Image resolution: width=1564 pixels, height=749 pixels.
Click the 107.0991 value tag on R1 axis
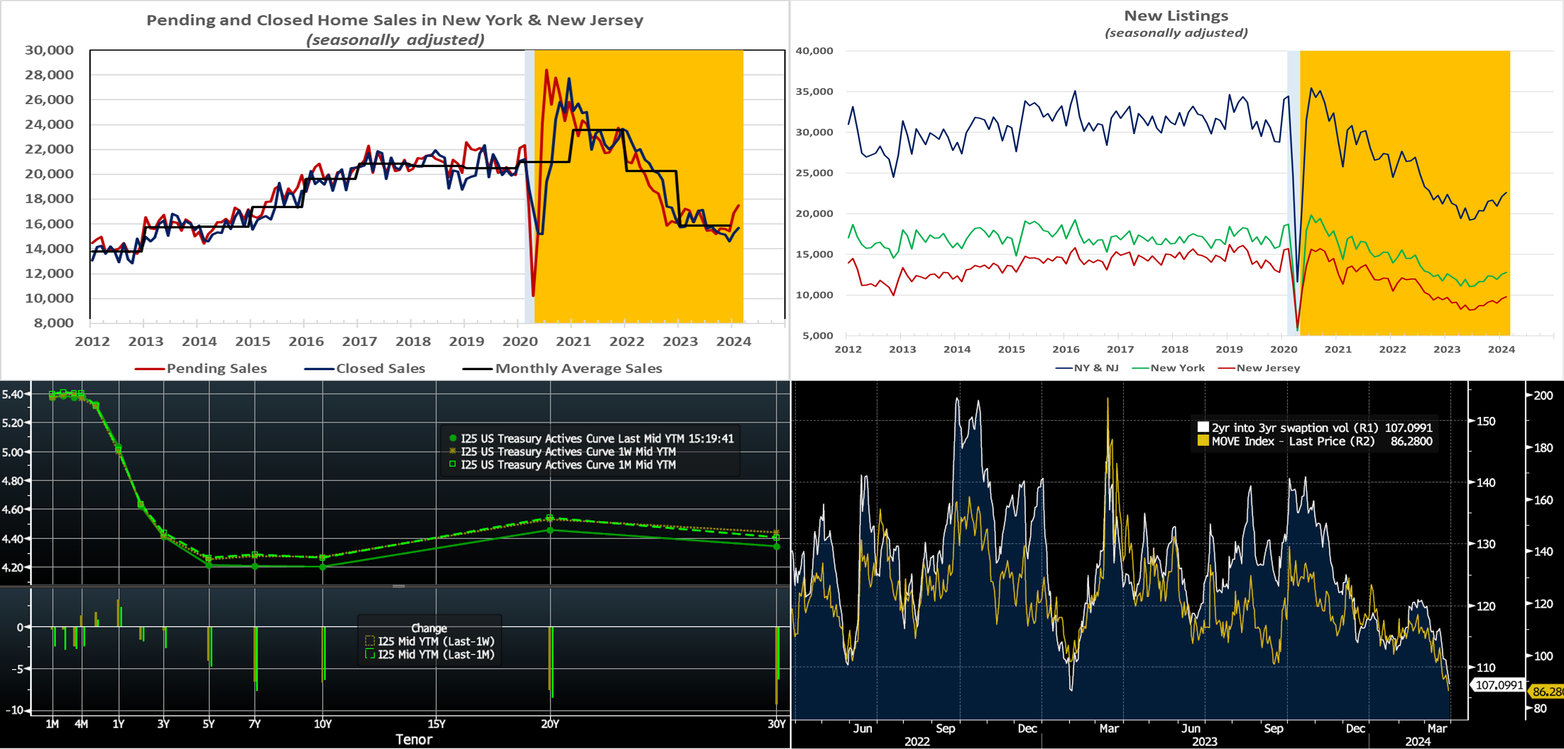pyautogui.click(x=1499, y=685)
